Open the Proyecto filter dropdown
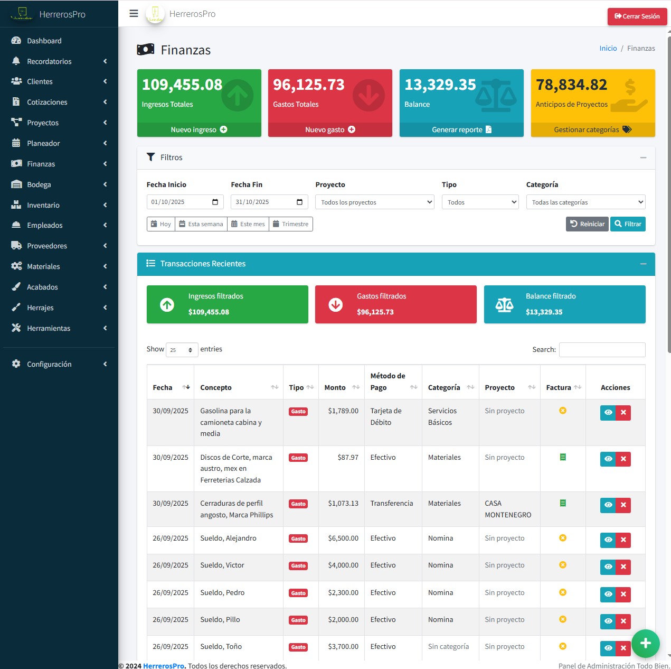 (x=374, y=202)
